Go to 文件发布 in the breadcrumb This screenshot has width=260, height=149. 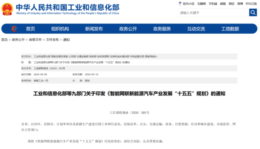tap(52, 40)
